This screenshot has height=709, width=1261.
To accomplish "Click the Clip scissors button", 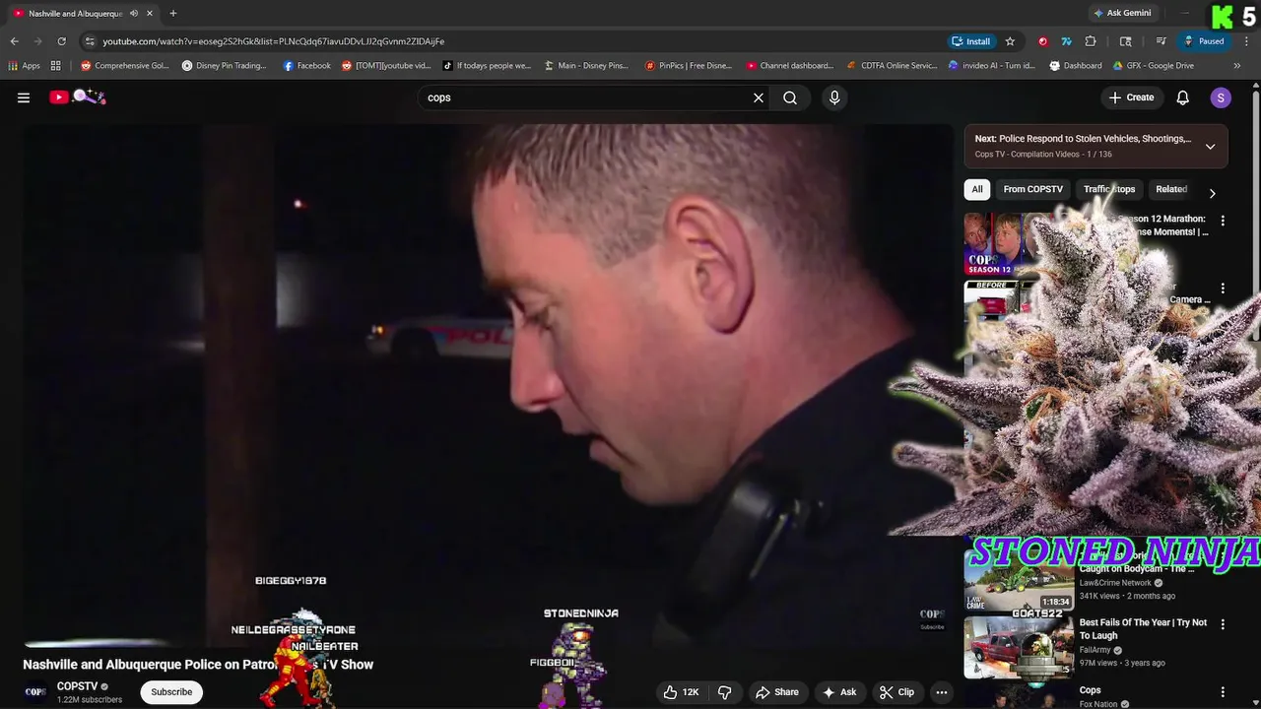I will [897, 692].
